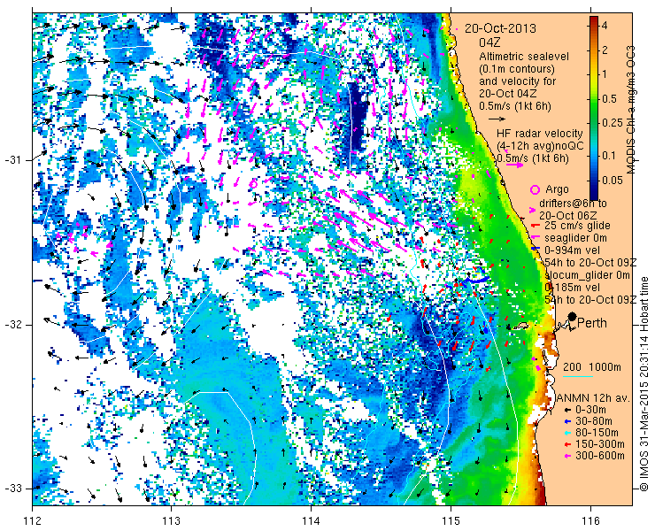Click the 20-Oct-2013 date title
Image resolution: width=655 pixels, height=531 pixels.
pyautogui.click(x=500, y=28)
